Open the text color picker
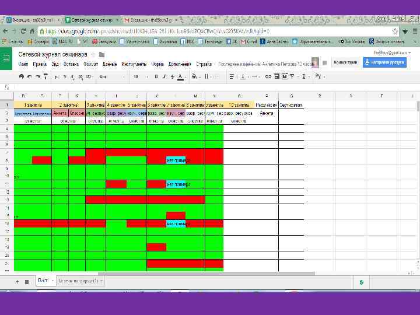Screen dimensions: 420x315 pos(181,77)
